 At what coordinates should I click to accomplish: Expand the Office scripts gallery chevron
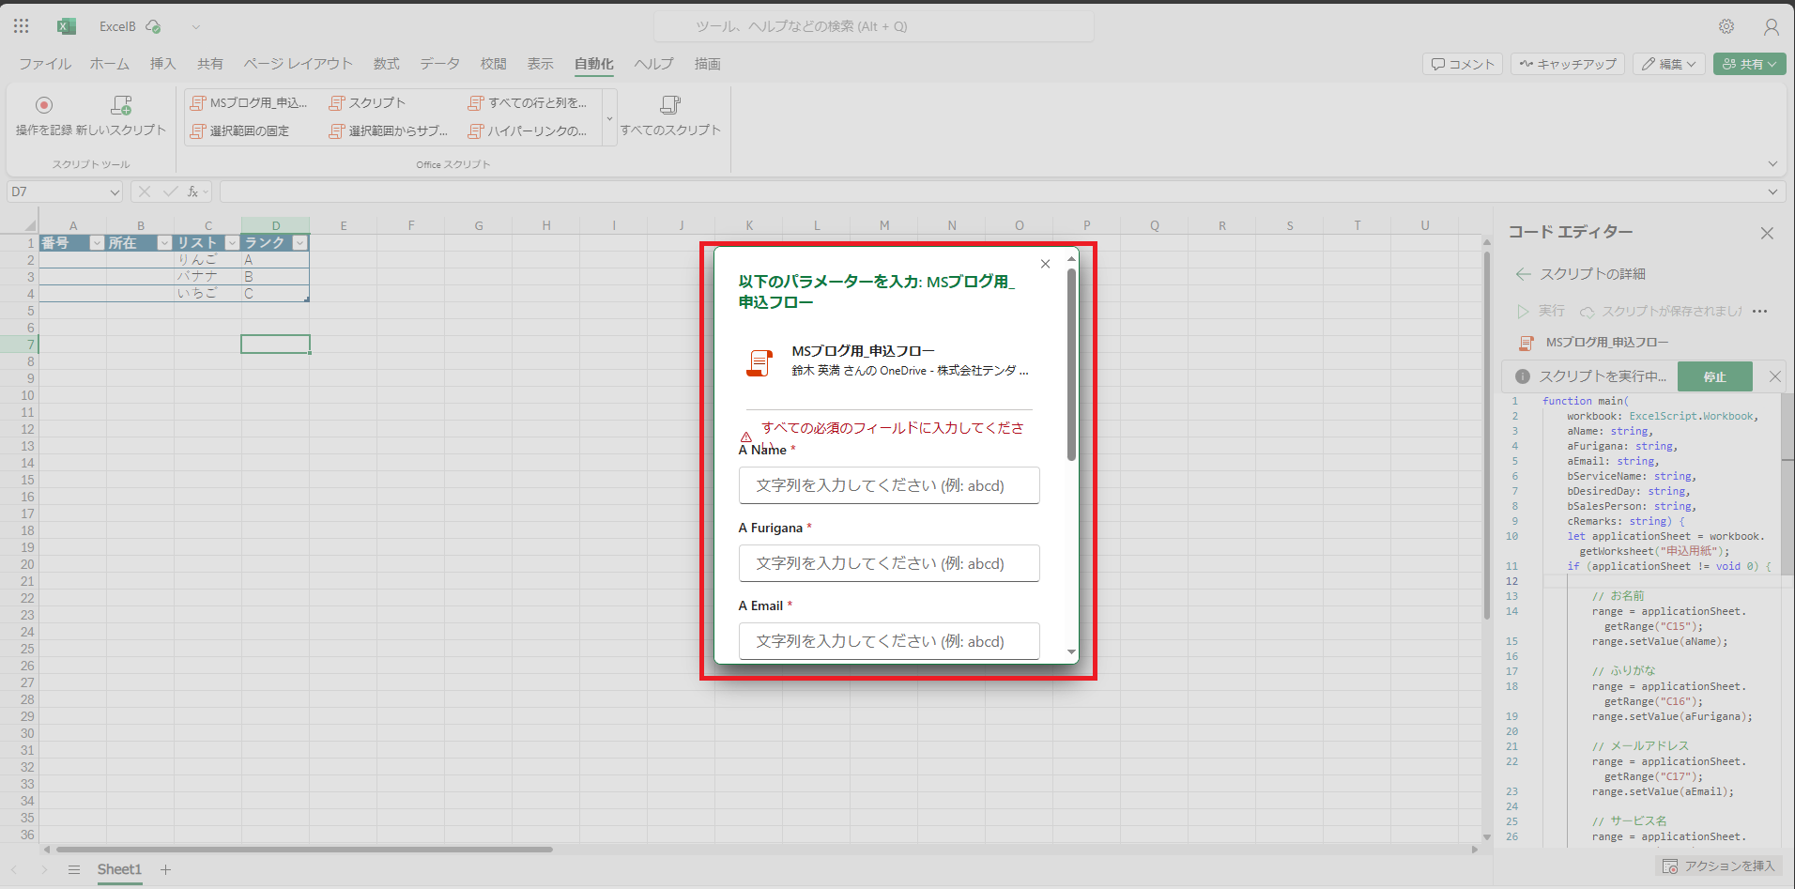(609, 118)
